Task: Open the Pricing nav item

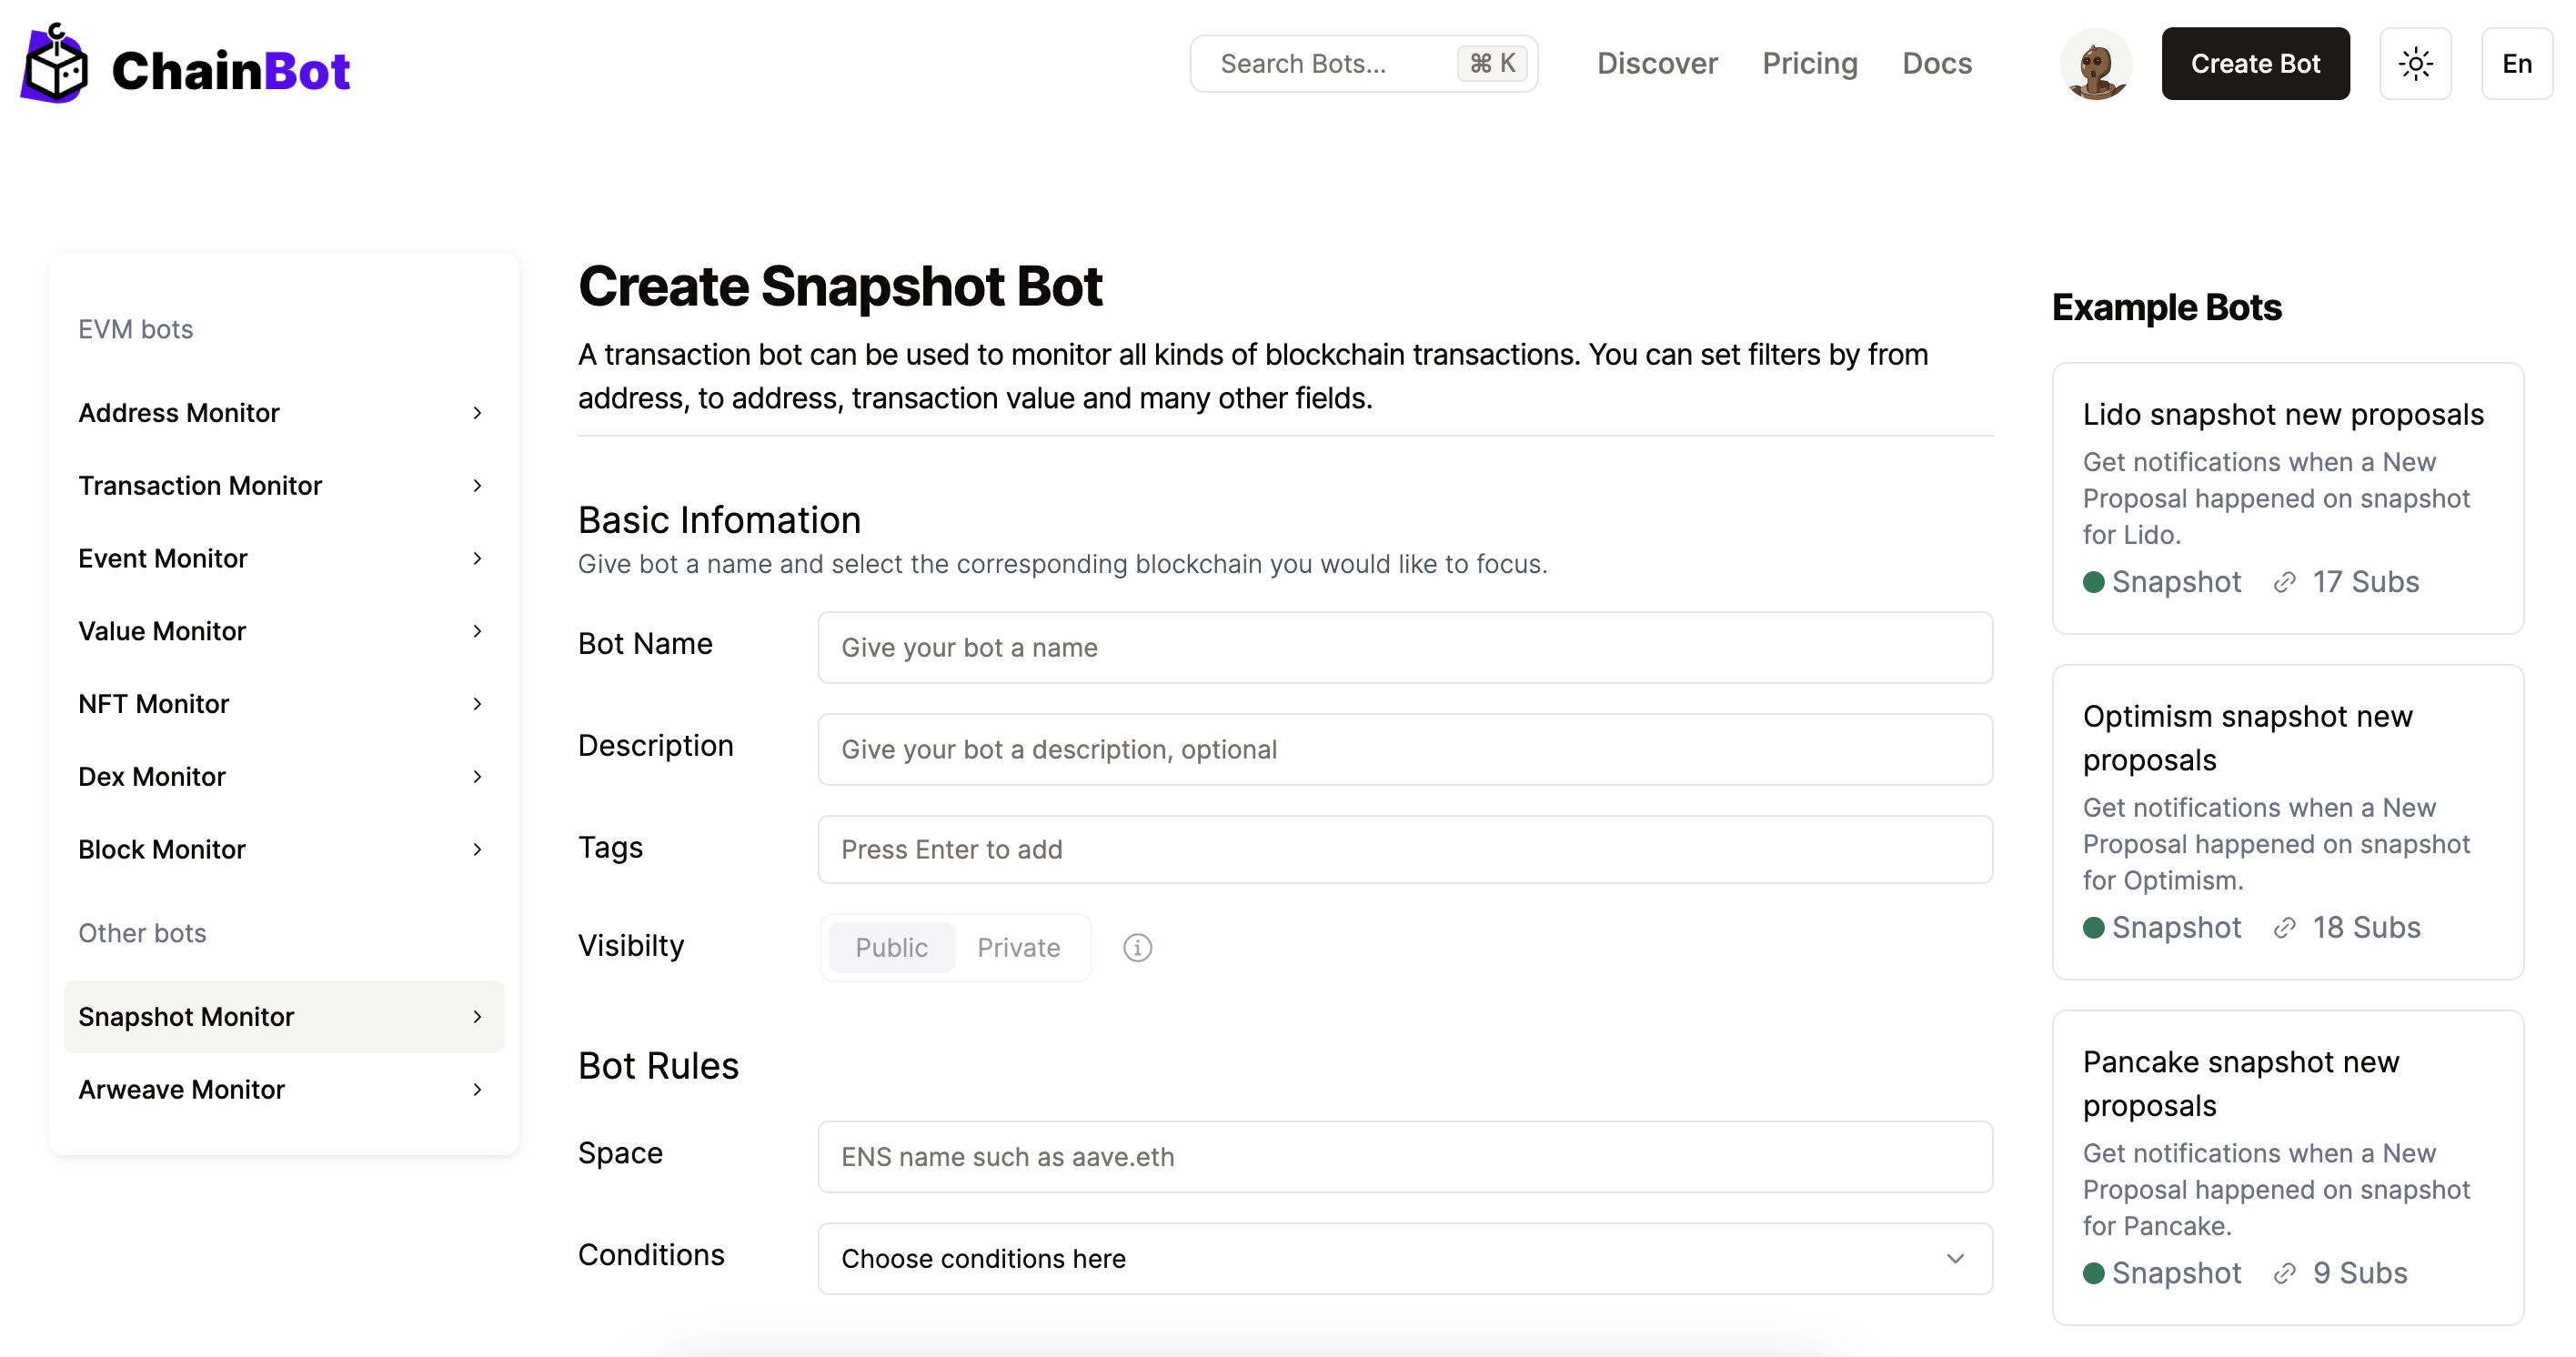Action: tap(1809, 64)
